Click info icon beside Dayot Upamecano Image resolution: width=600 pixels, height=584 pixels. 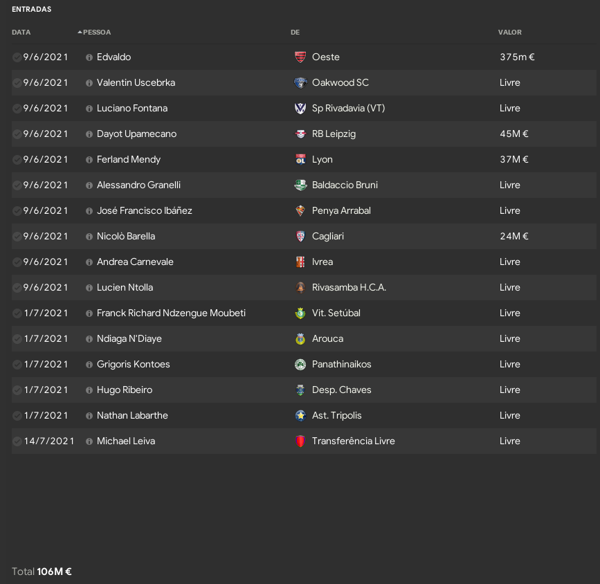coord(89,134)
